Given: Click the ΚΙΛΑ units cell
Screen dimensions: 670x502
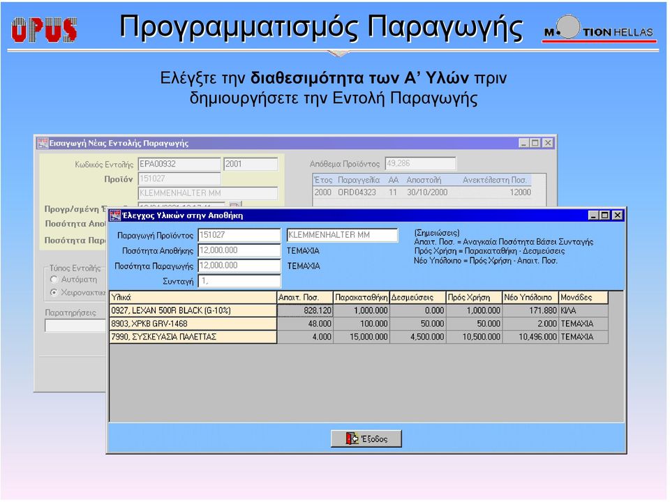Looking at the screenshot, I should pos(583,310).
